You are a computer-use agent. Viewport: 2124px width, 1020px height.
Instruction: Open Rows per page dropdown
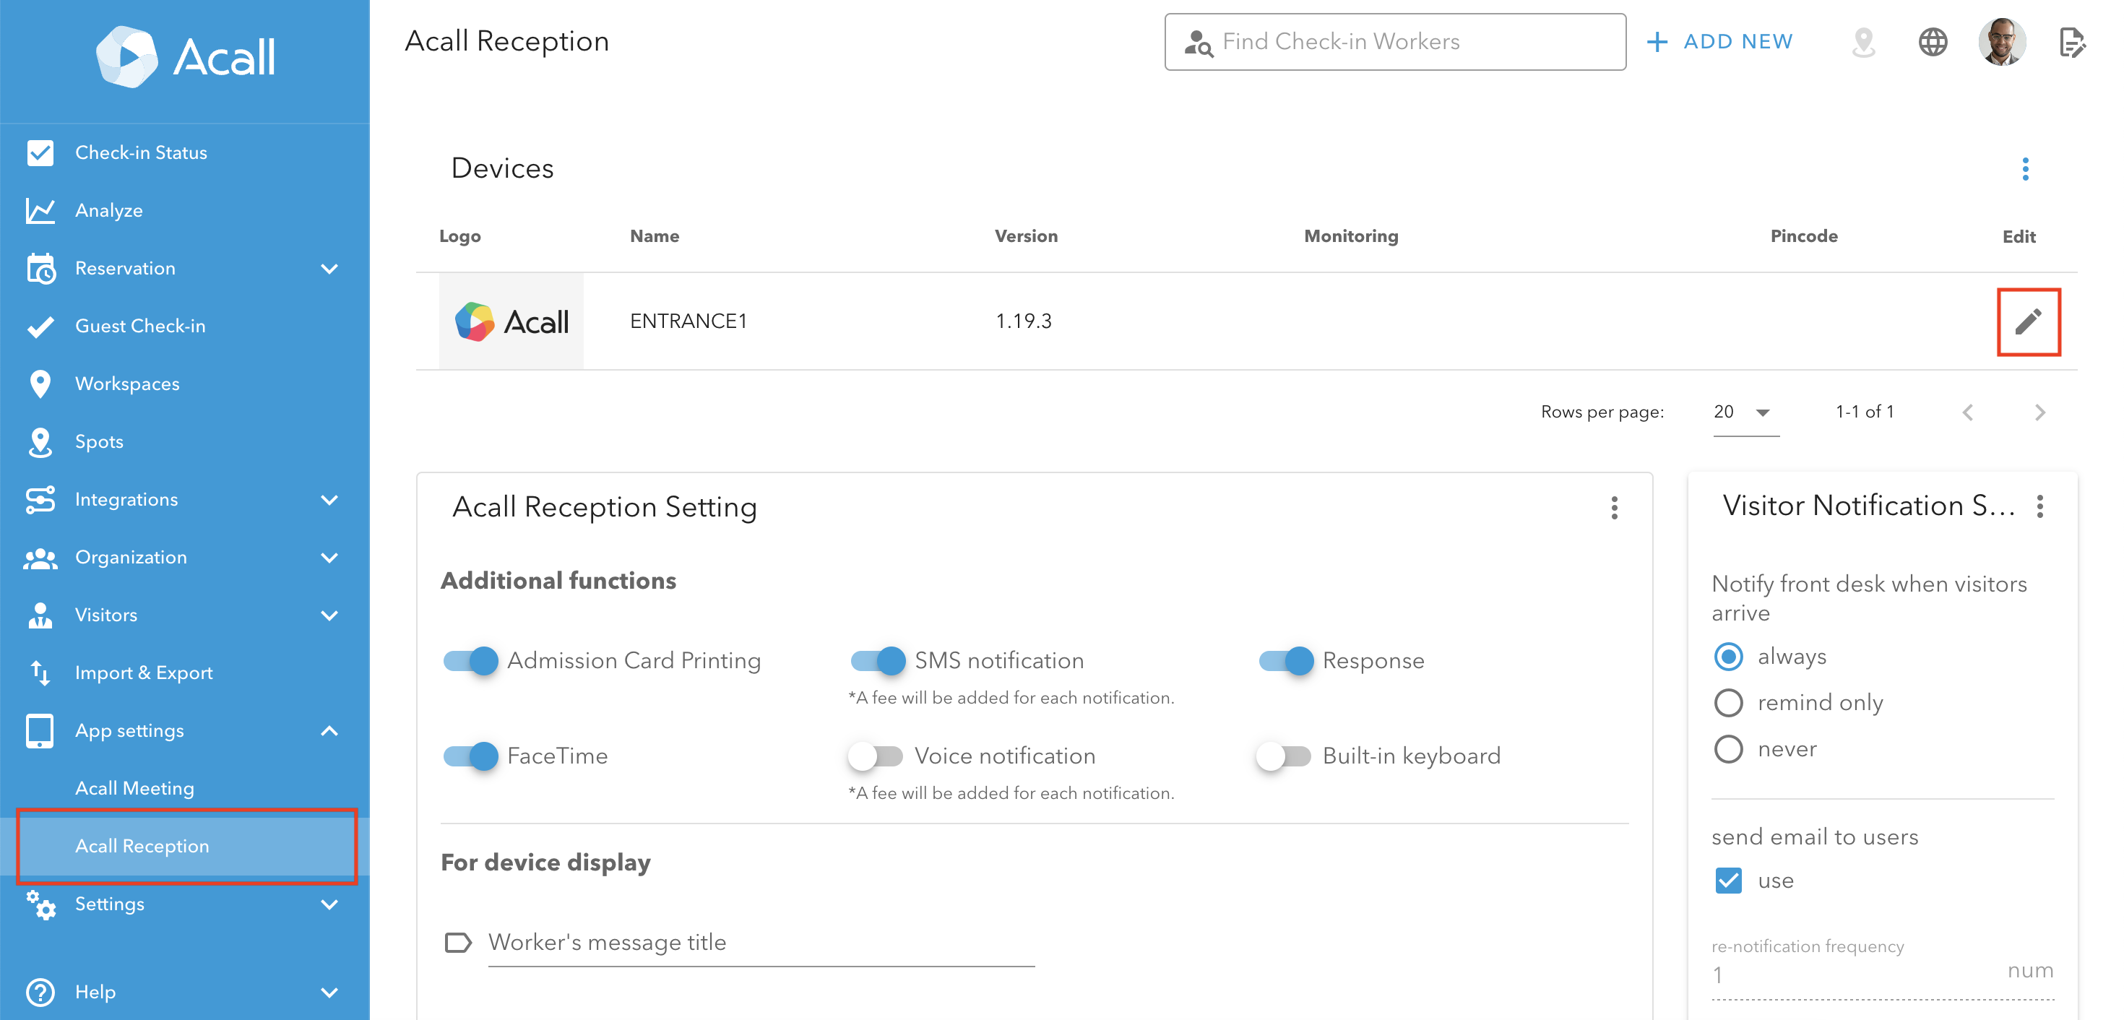[1745, 412]
